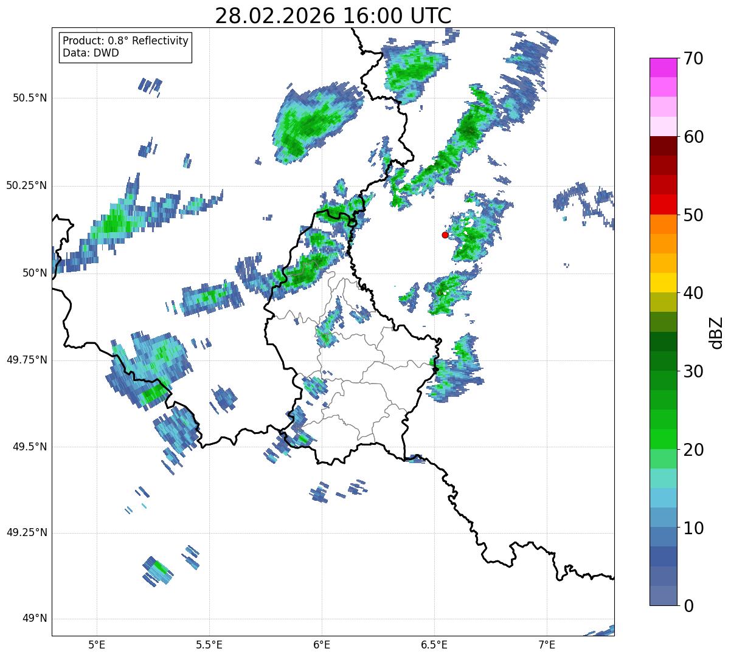The height and width of the screenshot is (657, 731).
Task: Click the latitude label 49.25°N
Action: tap(27, 532)
